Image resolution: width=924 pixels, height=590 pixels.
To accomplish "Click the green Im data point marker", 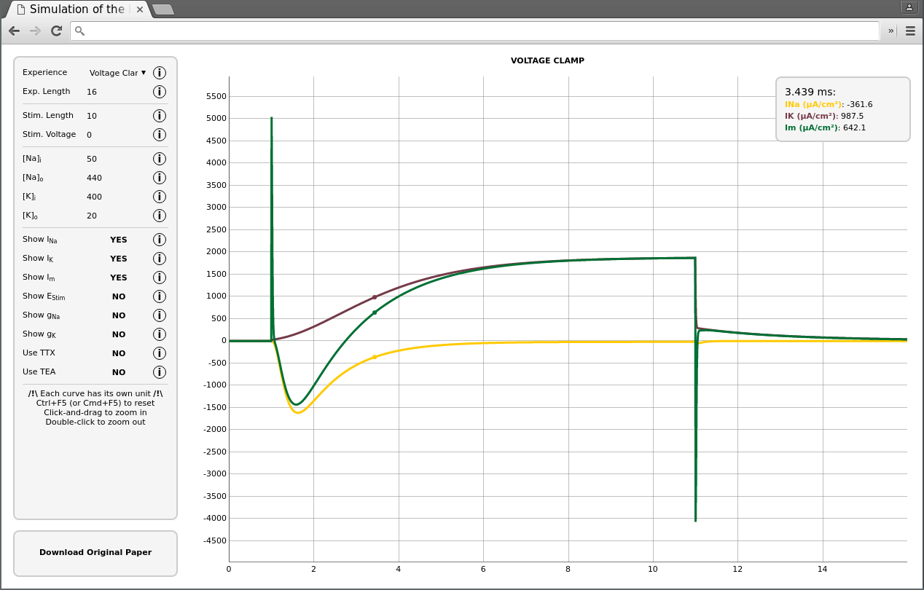I will (x=375, y=312).
